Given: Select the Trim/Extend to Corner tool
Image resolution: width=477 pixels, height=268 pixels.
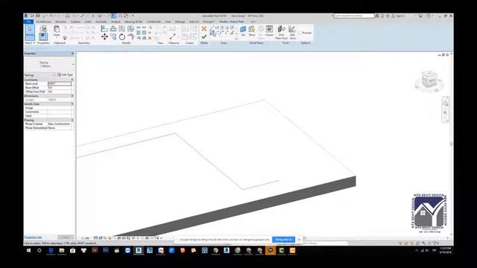Looking at the screenshot, I should (x=131, y=36).
